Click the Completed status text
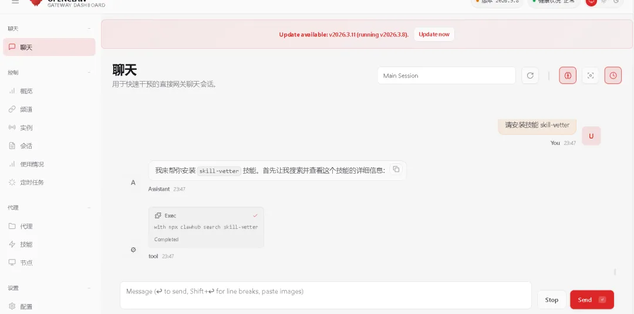 point(166,239)
